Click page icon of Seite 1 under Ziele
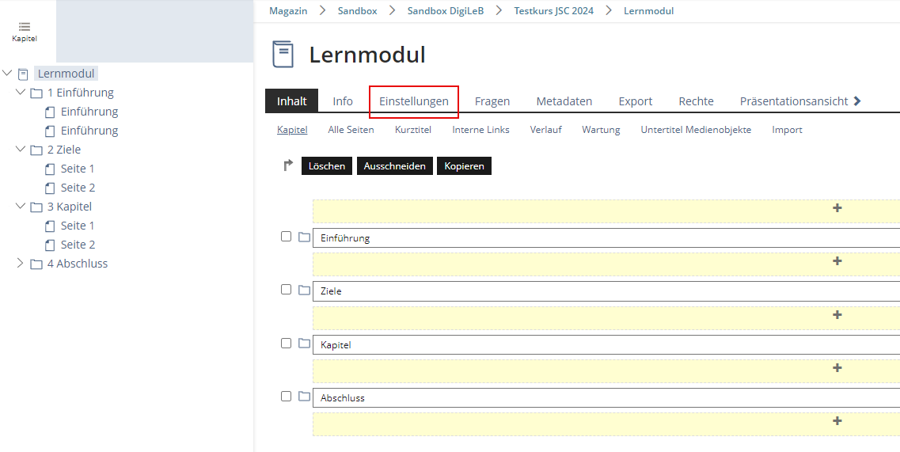Image resolution: width=900 pixels, height=452 pixels. click(x=51, y=169)
